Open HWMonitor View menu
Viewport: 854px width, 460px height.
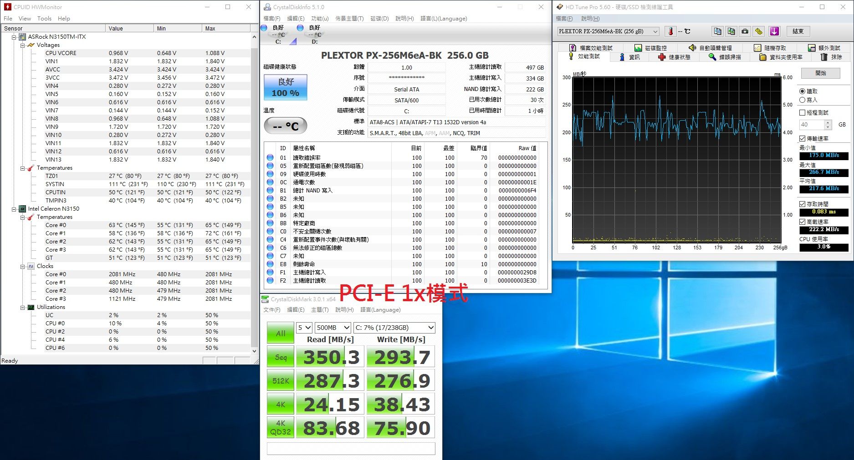coord(25,19)
